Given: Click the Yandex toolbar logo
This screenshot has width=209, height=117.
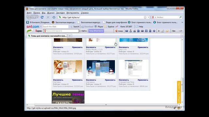Looking at the screenshot, I should 39,31.
